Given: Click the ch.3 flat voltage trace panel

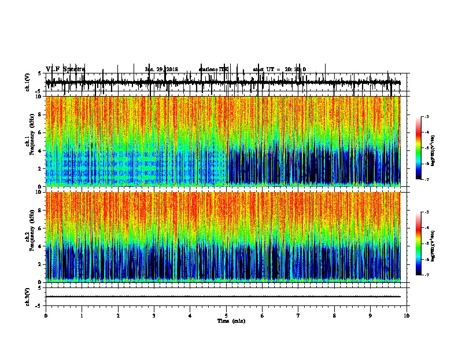Looking at the screenshot, I should [226, 297].
